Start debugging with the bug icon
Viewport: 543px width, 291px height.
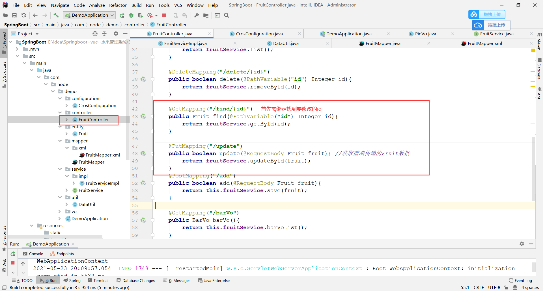(x=131, y=15)
